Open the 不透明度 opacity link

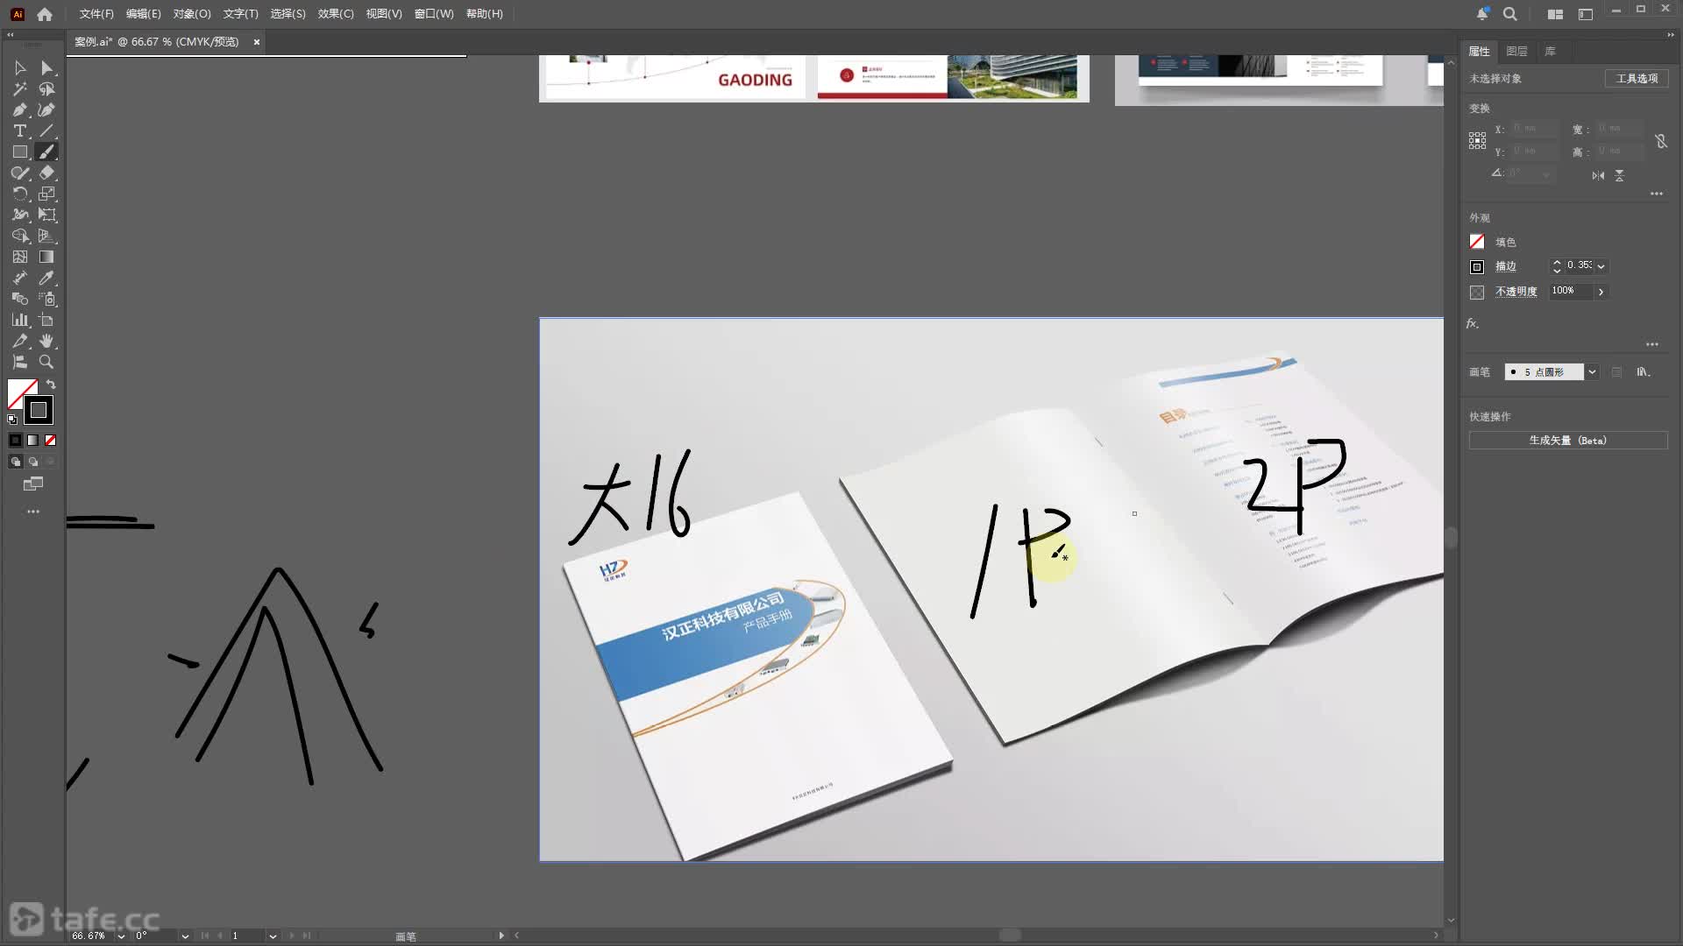(x=1516, y=292)
